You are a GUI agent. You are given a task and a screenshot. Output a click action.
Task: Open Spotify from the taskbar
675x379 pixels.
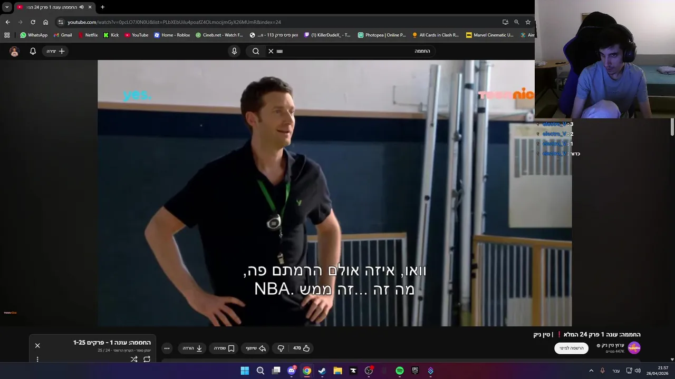[400, 371]
